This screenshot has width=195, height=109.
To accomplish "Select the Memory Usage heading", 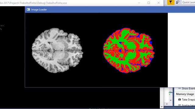I will (185, 94).
